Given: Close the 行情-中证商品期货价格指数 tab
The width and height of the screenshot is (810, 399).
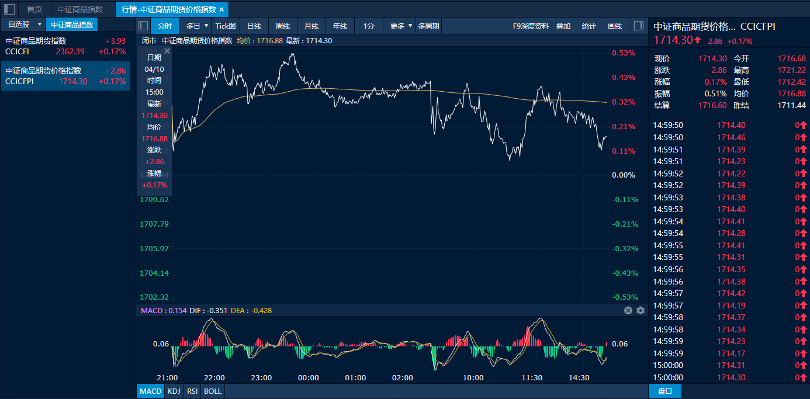Looking at the screenshot, I should [221, 9].
